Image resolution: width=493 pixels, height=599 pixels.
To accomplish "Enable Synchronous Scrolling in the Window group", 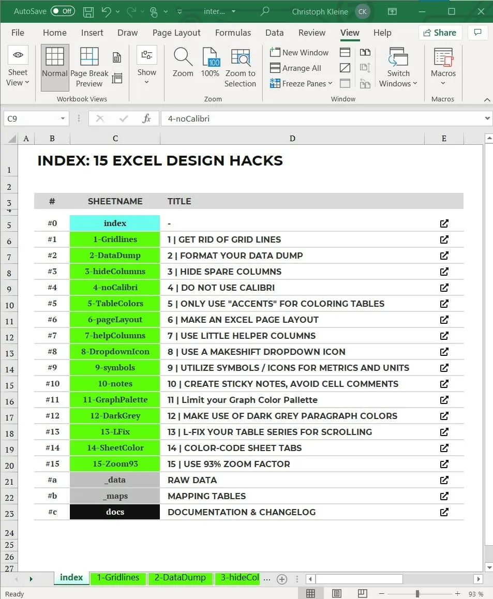I will tap(365, 68).
